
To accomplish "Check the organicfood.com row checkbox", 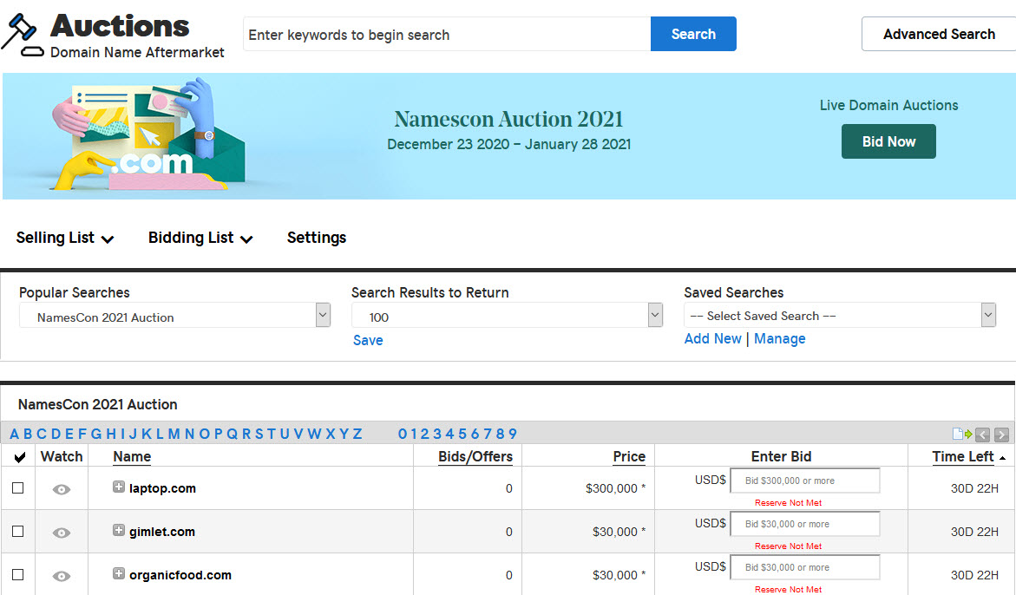I will tap(18, 574).
